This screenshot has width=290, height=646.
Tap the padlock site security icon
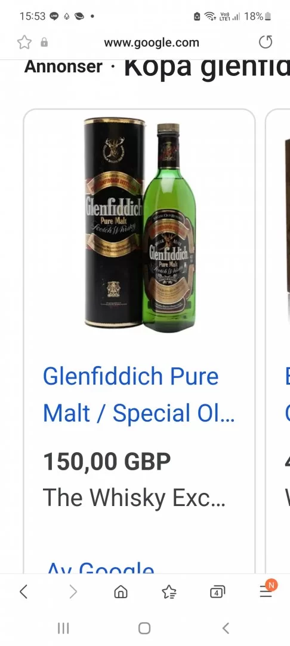[x=44, y=42]
